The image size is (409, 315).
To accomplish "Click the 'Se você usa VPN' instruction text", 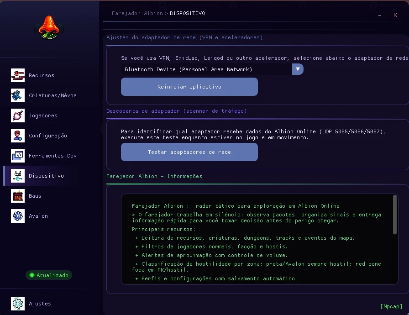I will [x=264, y=58].
